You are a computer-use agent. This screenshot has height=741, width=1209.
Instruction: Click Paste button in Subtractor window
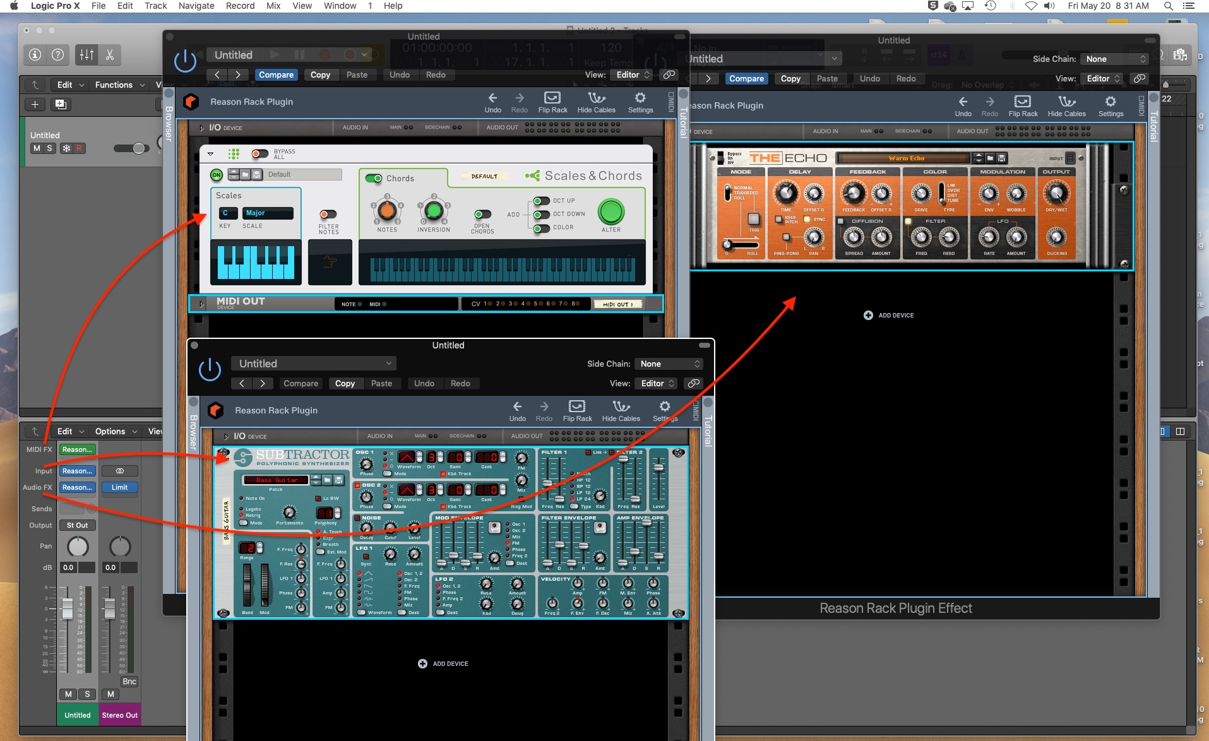[381, 383]
